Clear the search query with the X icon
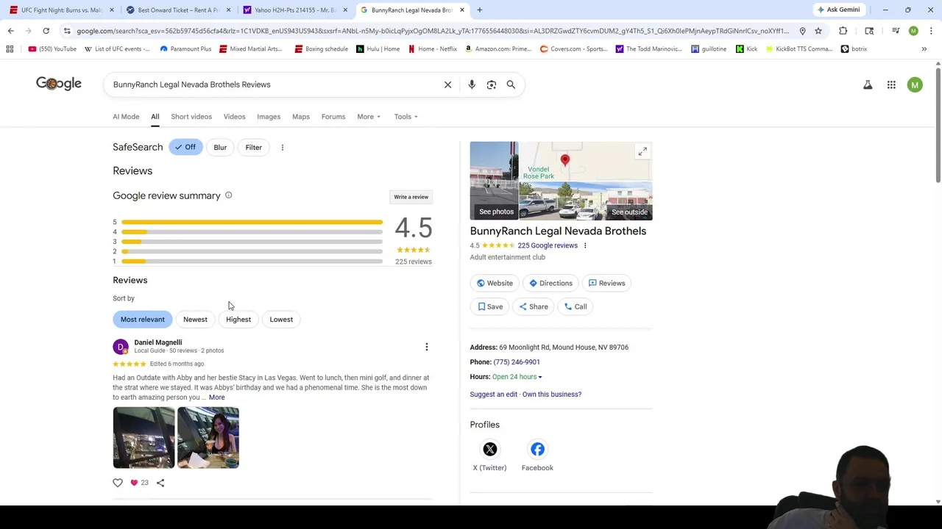The width and height of the screenshot is (942, 529). point(447,84)
